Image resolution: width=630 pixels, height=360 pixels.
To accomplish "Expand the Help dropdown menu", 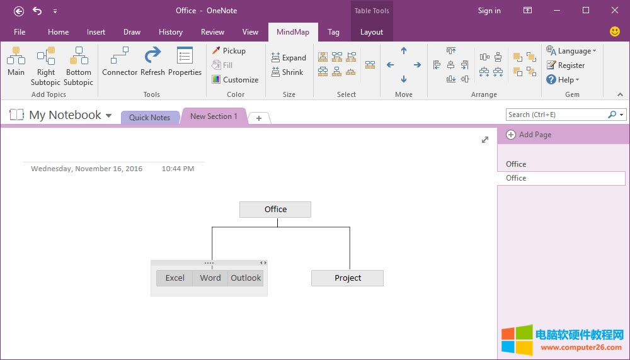I will (563, 80).
